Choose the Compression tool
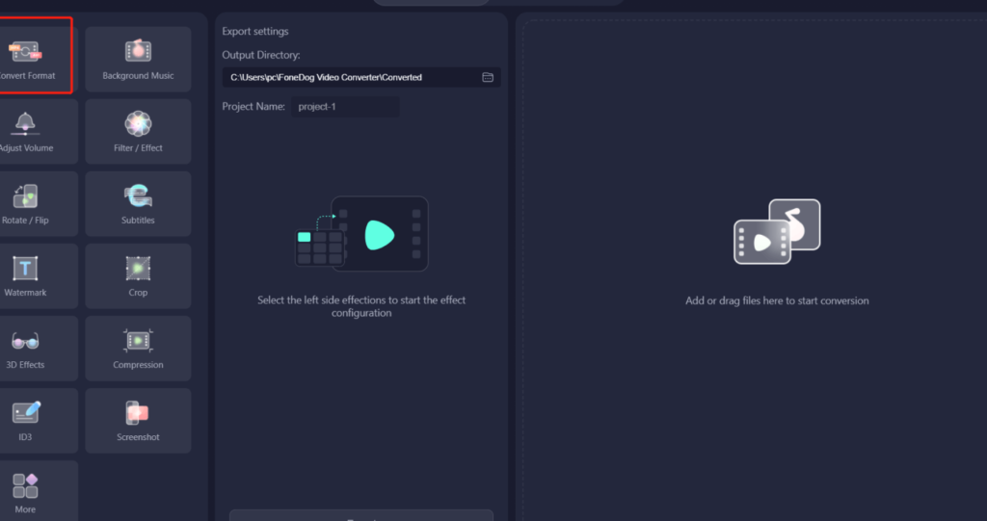987x521 pixels. point(138,348)
